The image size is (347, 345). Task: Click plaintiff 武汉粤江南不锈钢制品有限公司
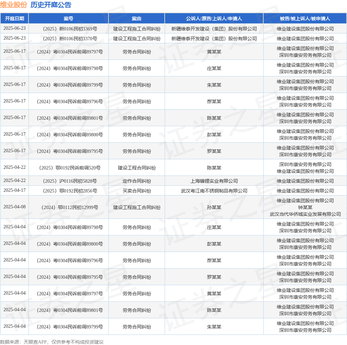214,191
